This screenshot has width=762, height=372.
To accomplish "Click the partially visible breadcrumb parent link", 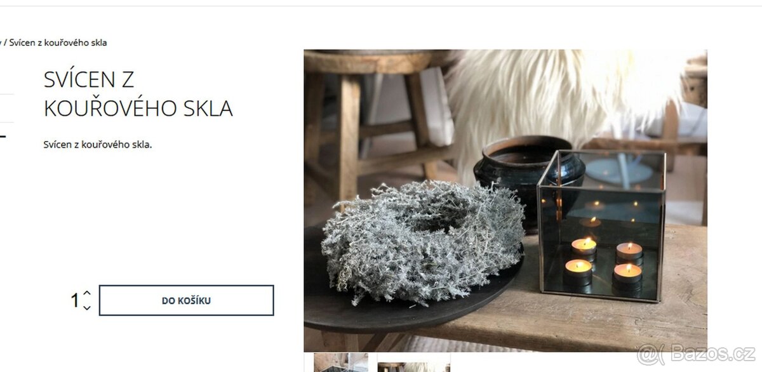I will click(x=1, y=43).
